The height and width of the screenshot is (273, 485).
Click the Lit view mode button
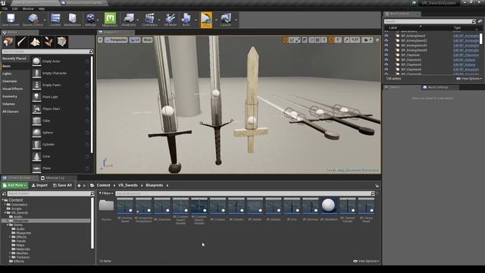click(x=135, y=40)
